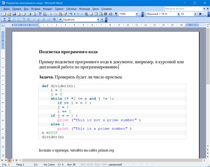This screenshot has width=210, height=167.
Task: Click the code line divider(n) at bottom
Action: [53, 137]
